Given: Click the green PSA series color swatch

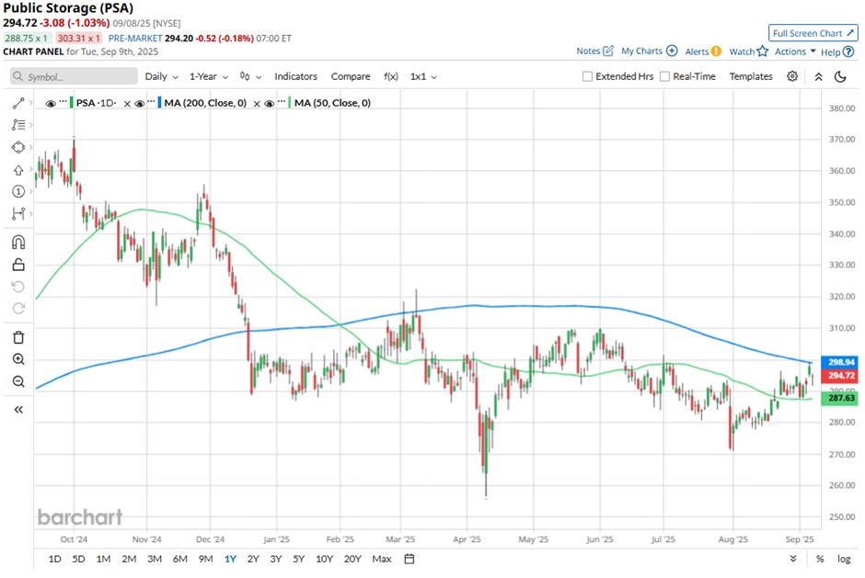Looking at the screenshot, I should [x=72, y=103].
